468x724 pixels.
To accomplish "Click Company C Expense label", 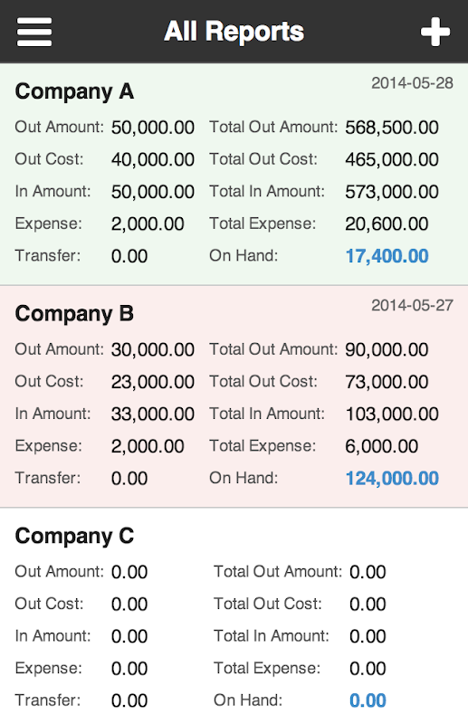I will pos(48,668).
